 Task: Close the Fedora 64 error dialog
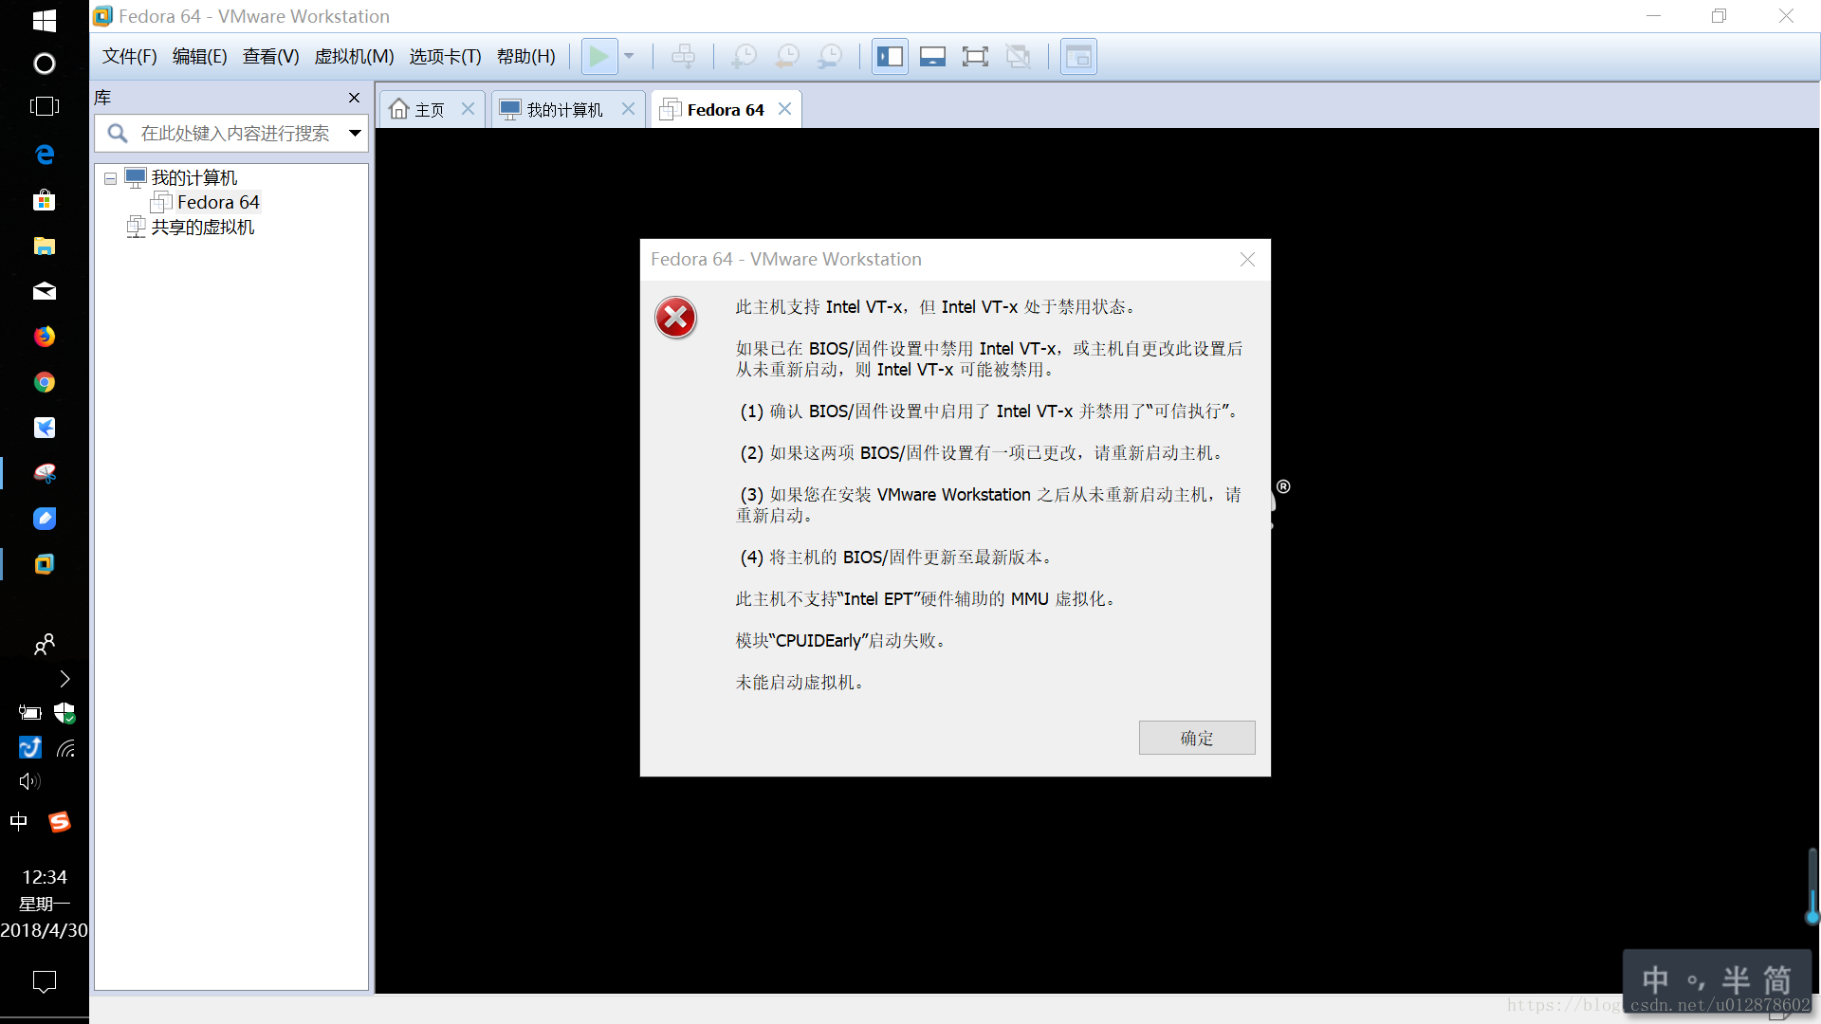(x=1247, y=260)
